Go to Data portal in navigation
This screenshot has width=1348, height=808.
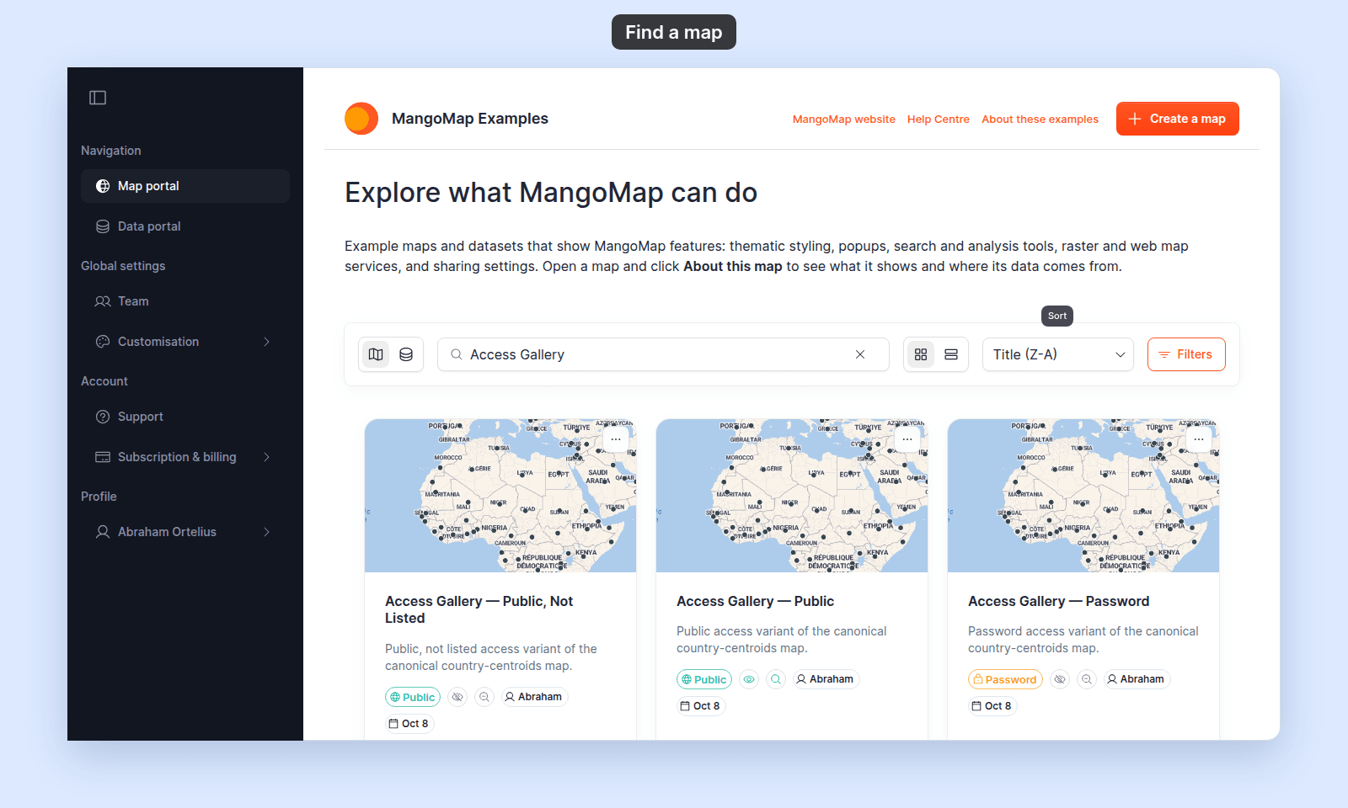click(185, 226)
